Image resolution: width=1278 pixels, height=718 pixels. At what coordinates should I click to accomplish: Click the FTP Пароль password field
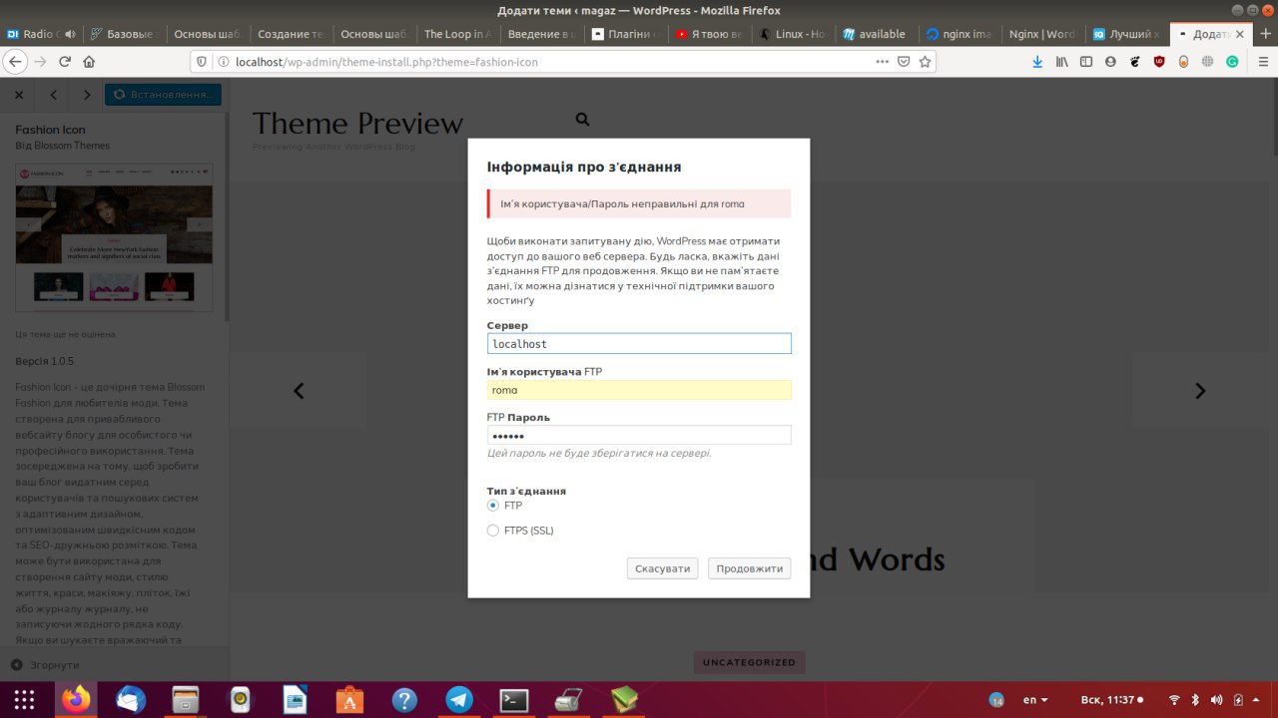(639, 436)
